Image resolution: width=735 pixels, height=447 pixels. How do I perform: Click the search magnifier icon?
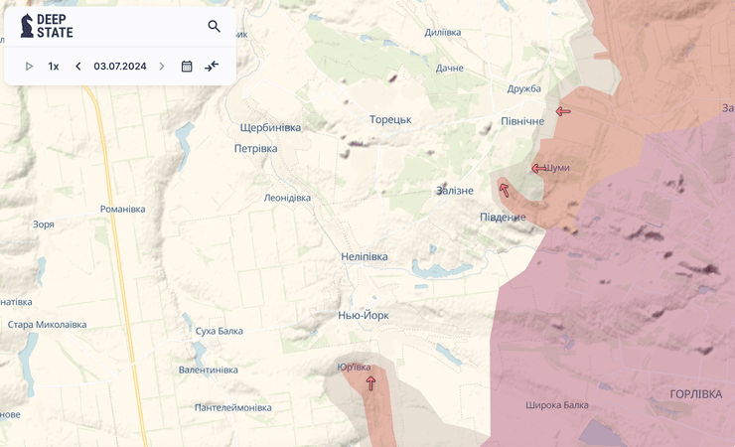pos(214,27)
